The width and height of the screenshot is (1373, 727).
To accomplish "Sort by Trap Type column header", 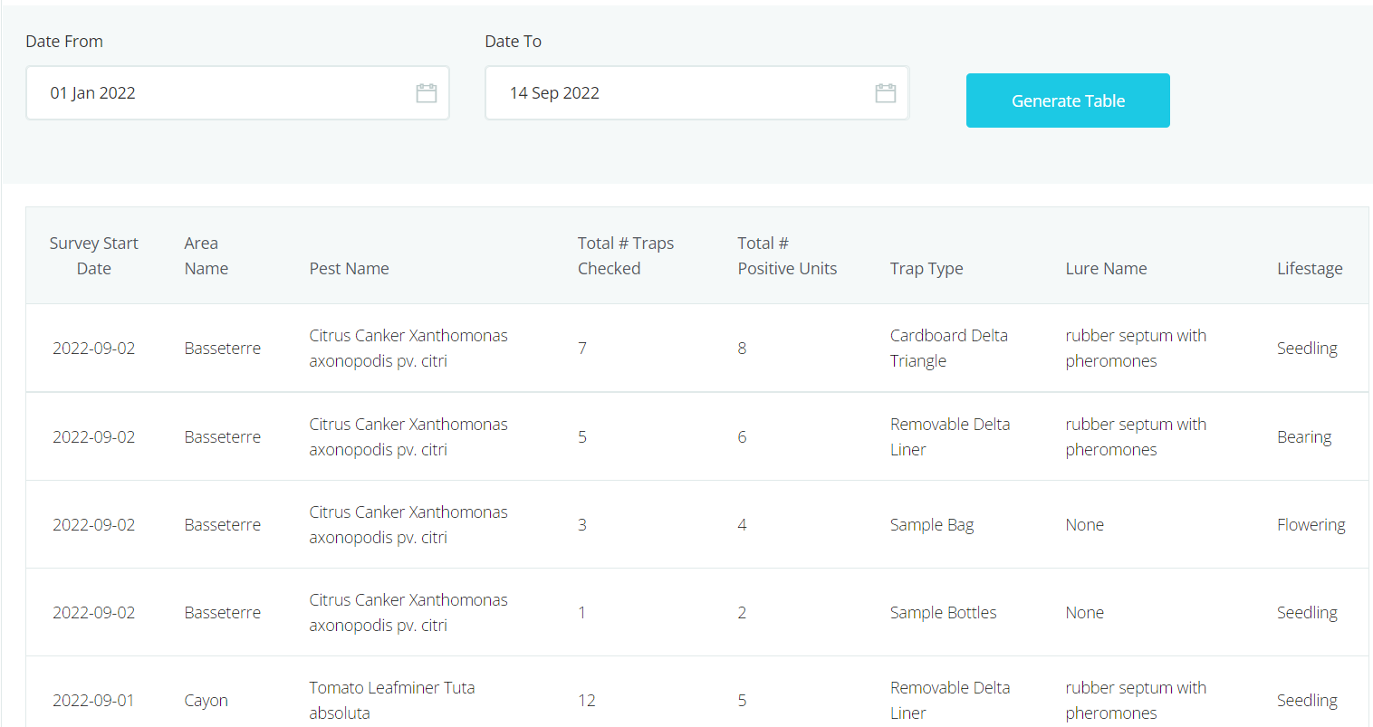I will (926, 269).
